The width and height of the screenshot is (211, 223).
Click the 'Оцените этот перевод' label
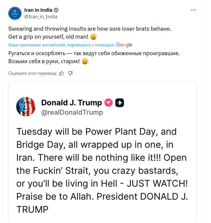click(x=32, y=73)
